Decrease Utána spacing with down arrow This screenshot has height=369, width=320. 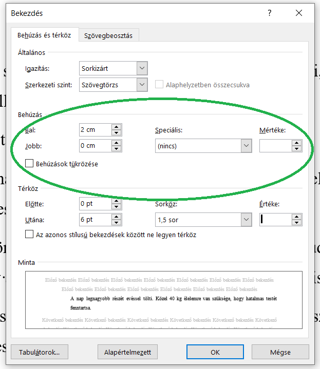pos(117,223)
